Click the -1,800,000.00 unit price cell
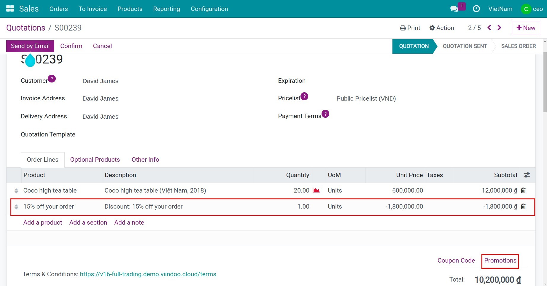The image size is (547, 286). point(404,206)
